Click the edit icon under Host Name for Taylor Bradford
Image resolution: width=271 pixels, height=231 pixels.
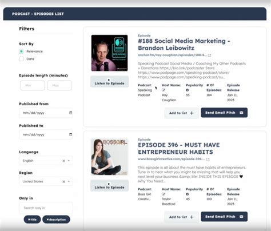coord(164,194)
